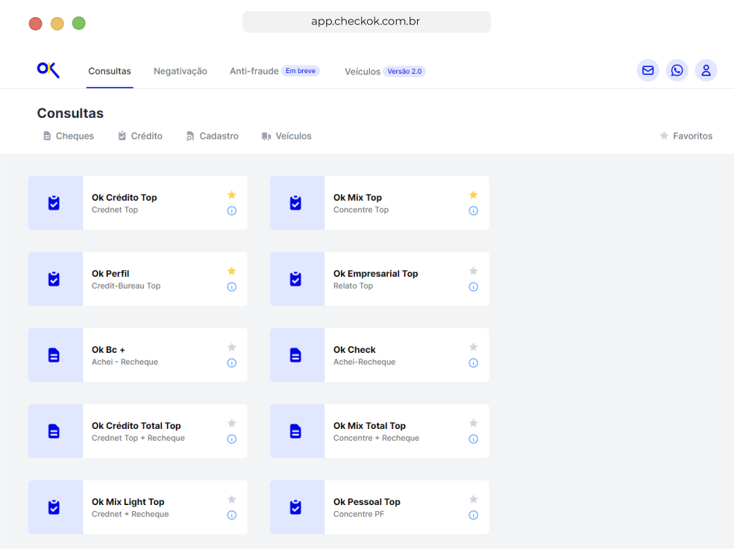Click the clipboard icon of Ok Crédito Top
The image size is (734, 549).
[x=54, y=203]
